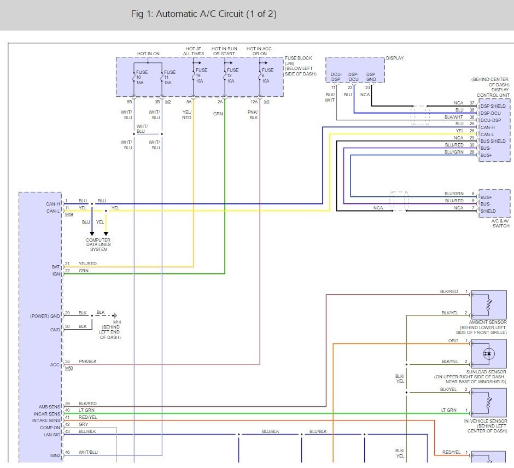Click the 'COMPUTER DATA LINES SYSTEM' text
Image resolution: width=514 pixels, height=468 pixels.
pyautogui.click(x=98, y=244)
